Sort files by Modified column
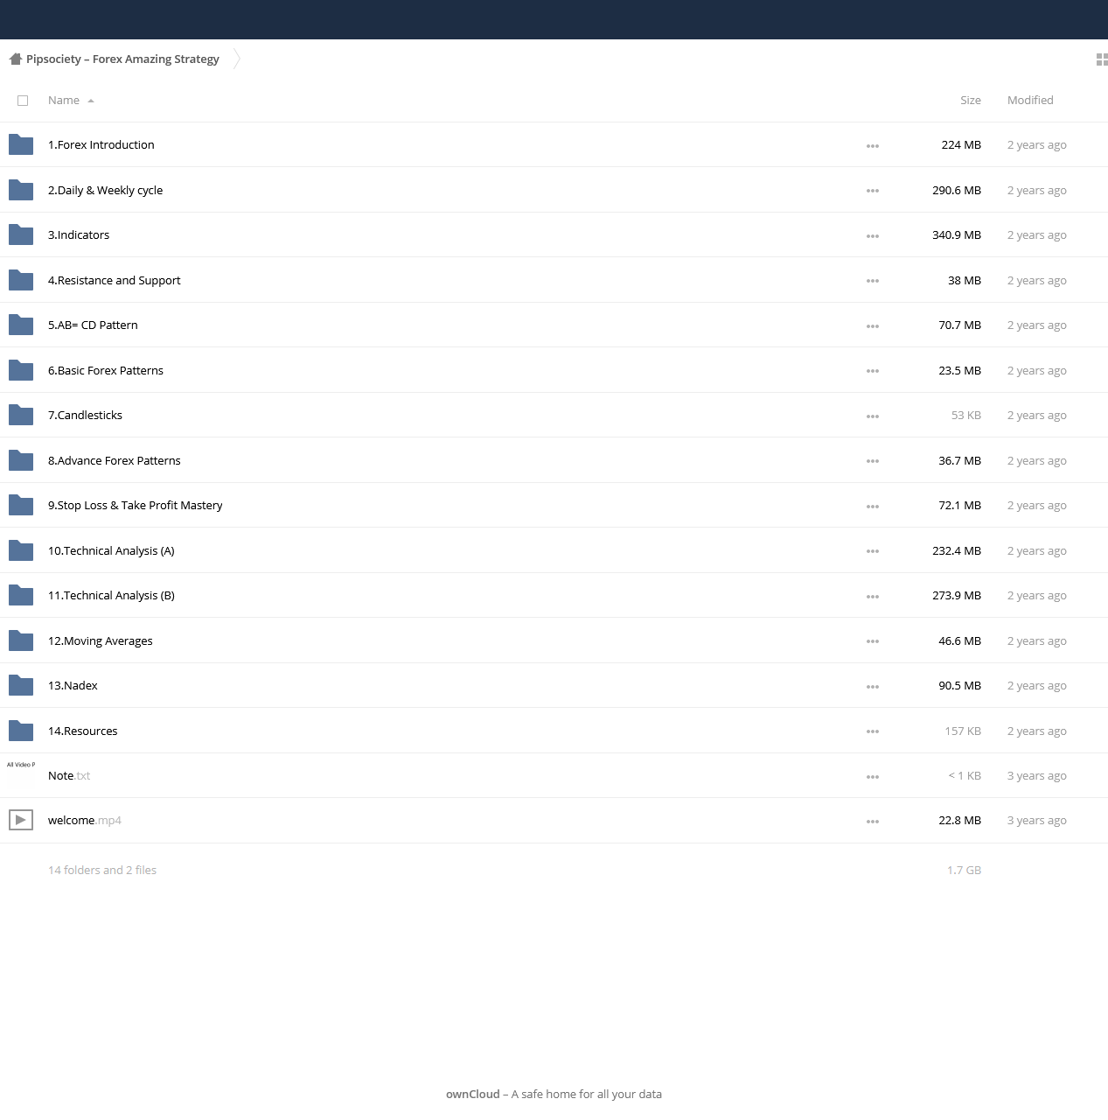This screenshot has width=1108, height=1120. [x=1030, y=101]
